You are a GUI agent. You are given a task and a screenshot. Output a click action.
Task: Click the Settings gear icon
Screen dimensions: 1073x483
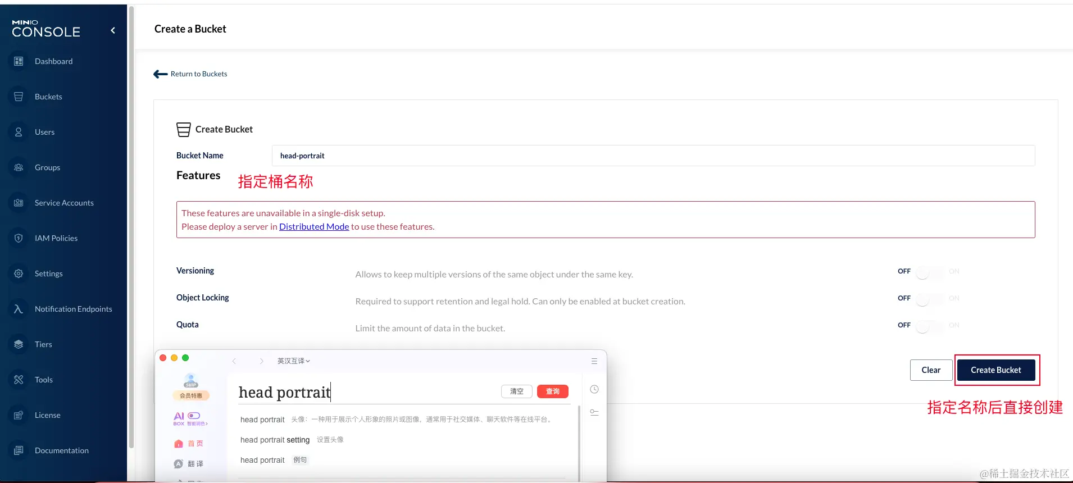19,274
